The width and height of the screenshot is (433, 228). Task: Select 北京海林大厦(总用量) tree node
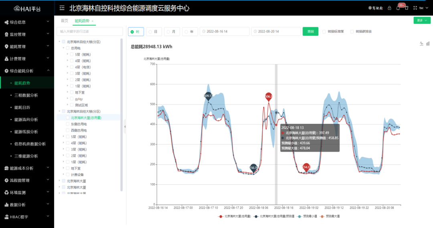pos(86,118)
